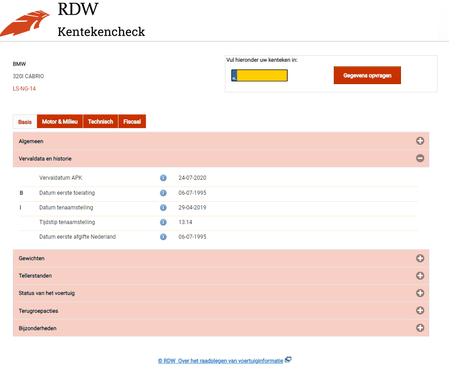Screen dimensions: 449x369
Task: Click the Datum eerste afgifte Nederland label
Action: [78, 237]
